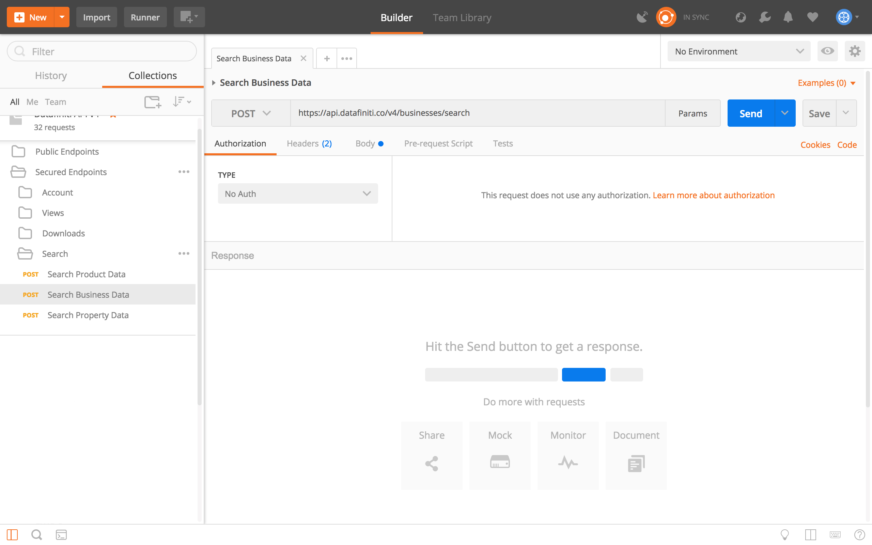Open the Send dropdown arrow
Viewport: 872px width, 545px height.
(785, 113)
